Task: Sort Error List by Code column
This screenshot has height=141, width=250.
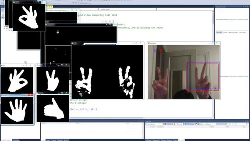Action: pyautogui.click(x=153, y=127)
